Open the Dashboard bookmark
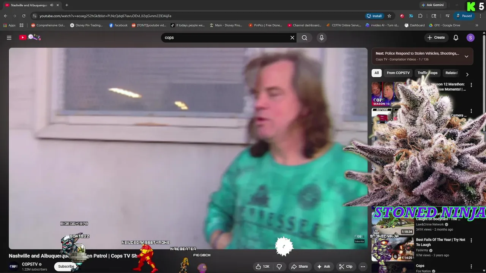This screenshot has width=486, height=273. point(414,25)
